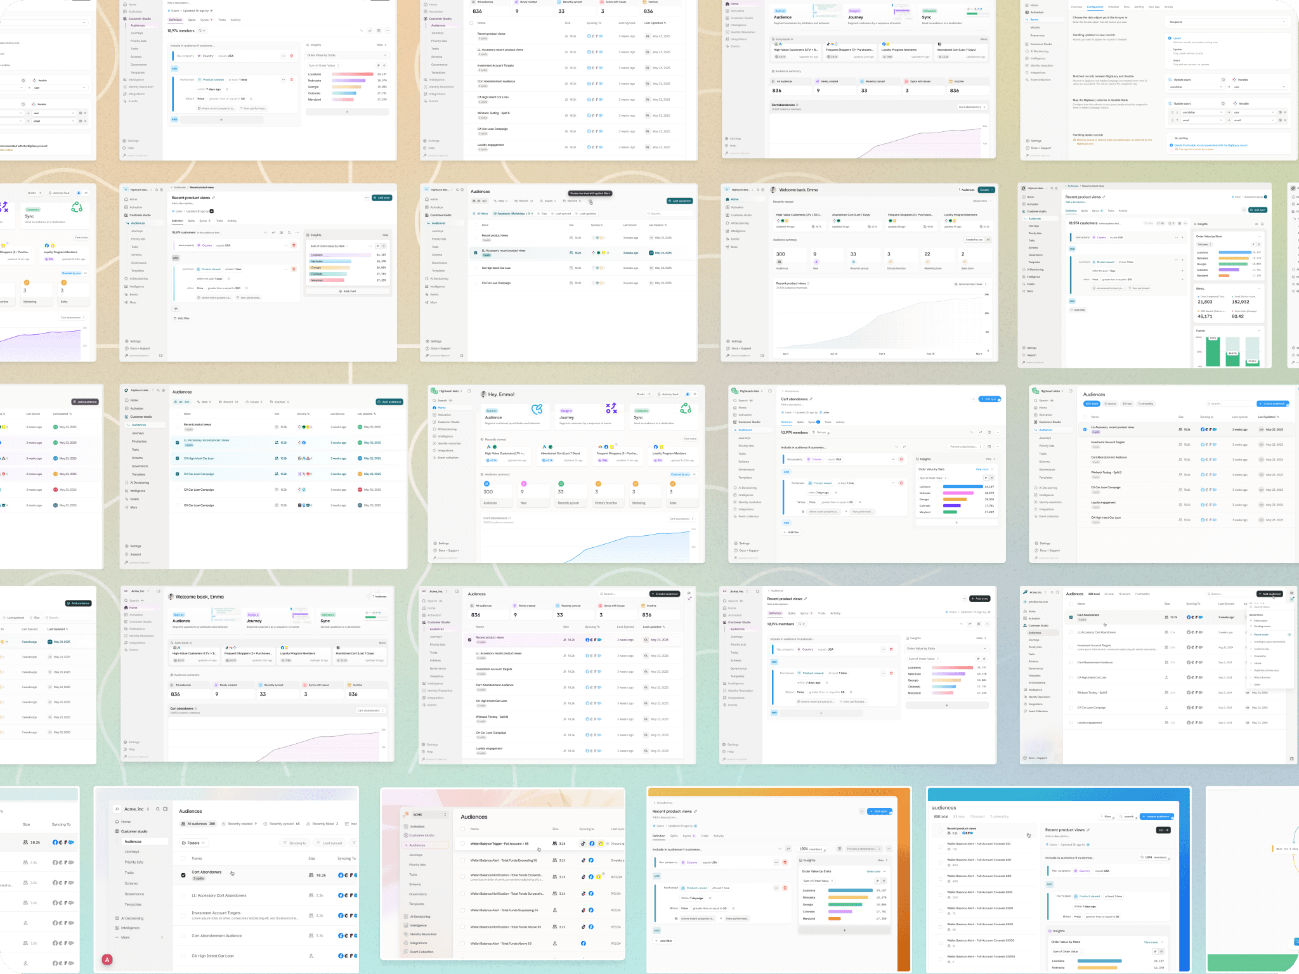Screen dimensions: 1299x974
Task: Click the Journey icon on Hey, Emma! dashboard
Action: coord(611,408)
